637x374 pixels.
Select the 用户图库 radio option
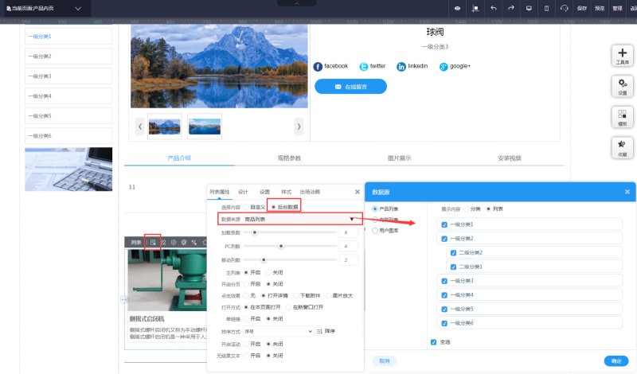375,230
